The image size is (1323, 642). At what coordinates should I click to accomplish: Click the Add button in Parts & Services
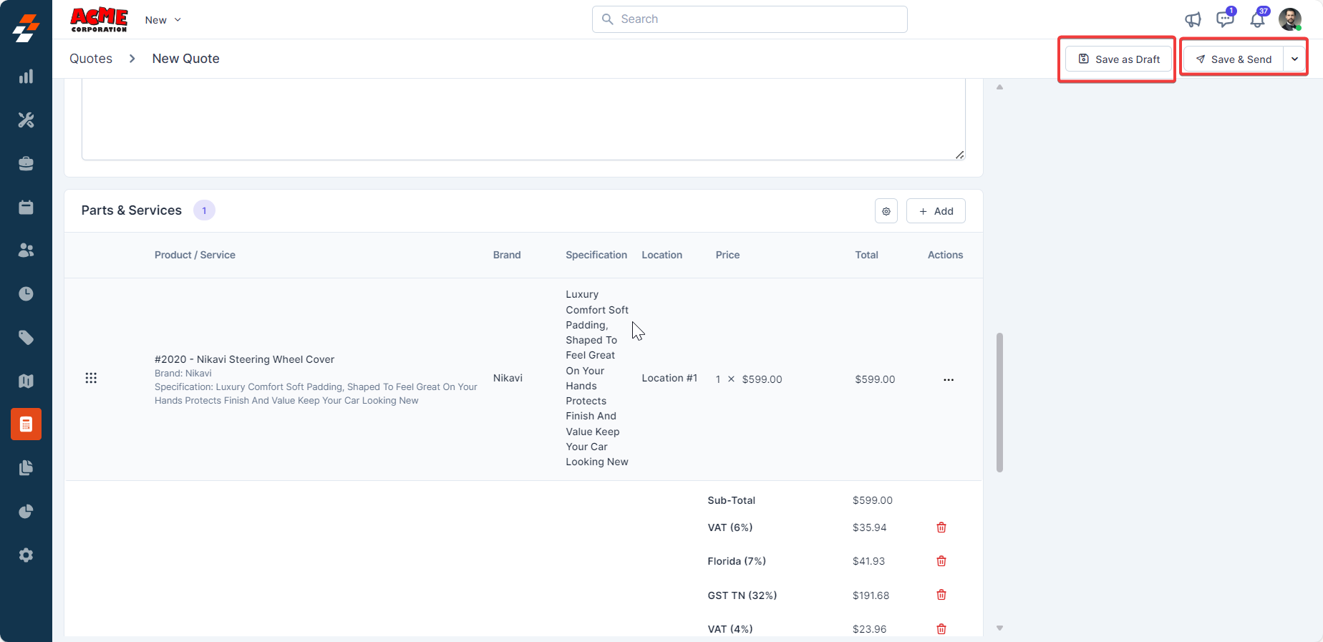(x=936, y=211)
